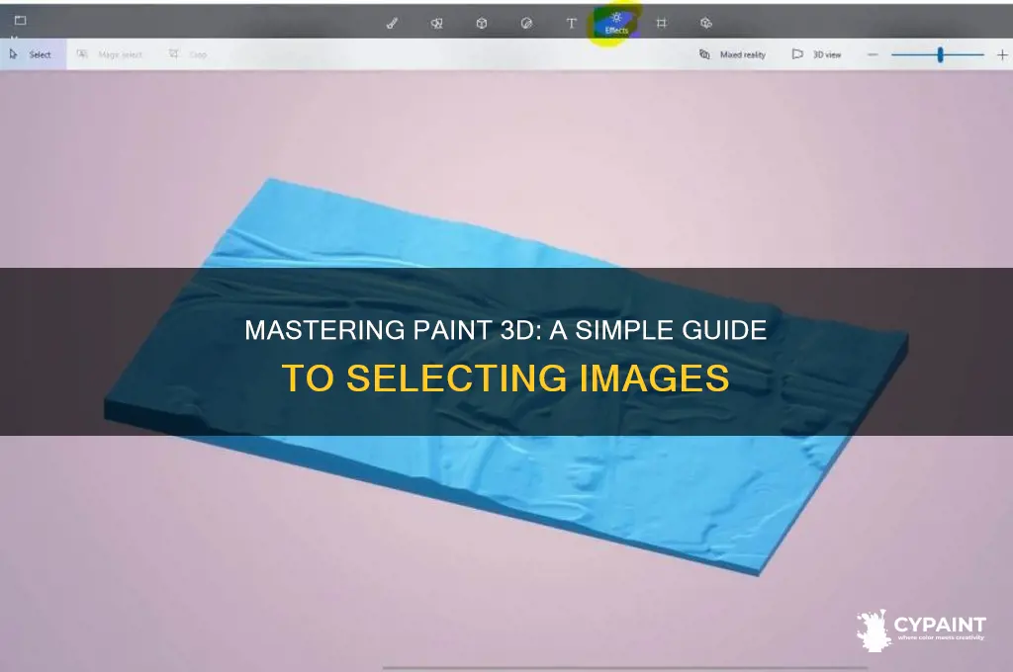Open the 3D shapes tool
This screenshot has height=672, width=1013.
tap(482, 24)
